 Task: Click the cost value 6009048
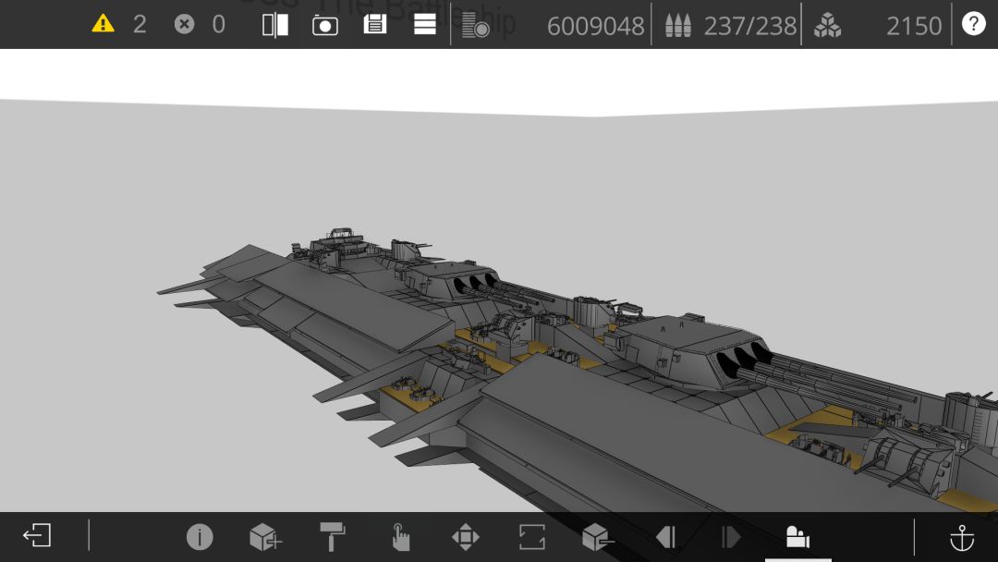coord(595,26)
